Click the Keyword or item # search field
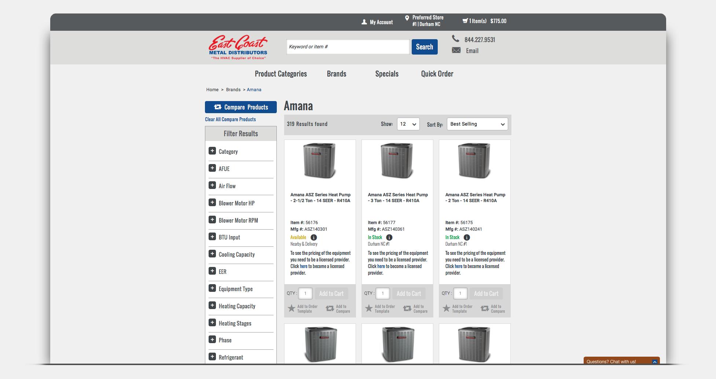 pos(348,47)
